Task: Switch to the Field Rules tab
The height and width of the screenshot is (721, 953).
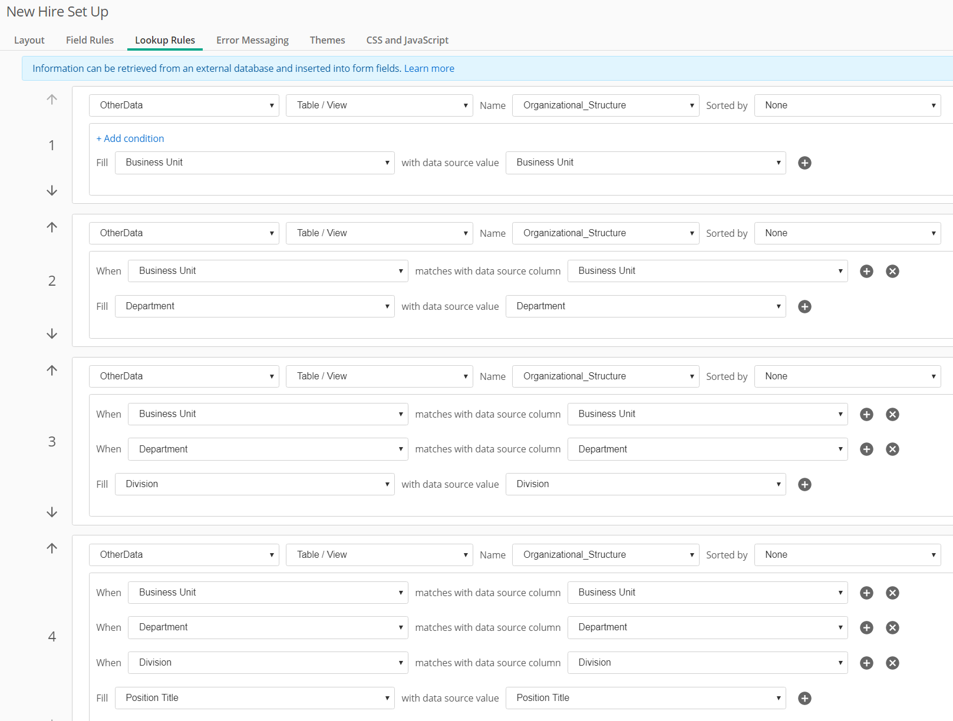Action: pyautogui.click(x=90, y=40)
